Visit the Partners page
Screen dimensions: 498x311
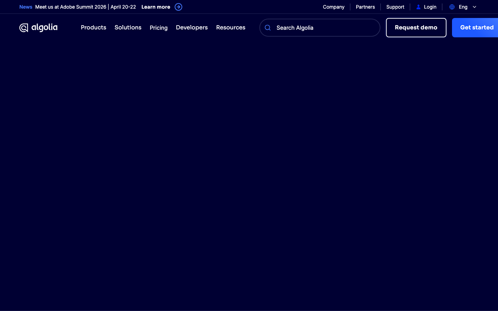click(x=365, y=7)
